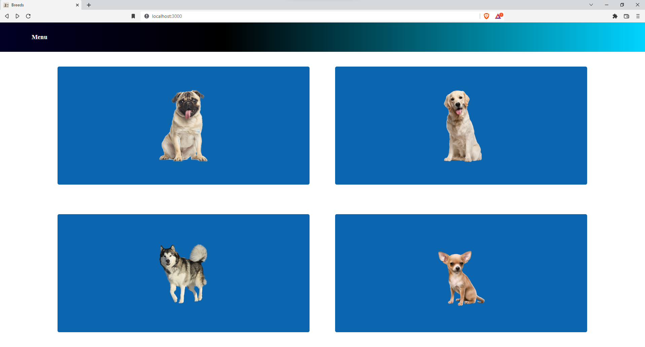Screen dimensions: 645x347
Task: Select Menu in the site navigation bar
Action: (x=39, y=37)
